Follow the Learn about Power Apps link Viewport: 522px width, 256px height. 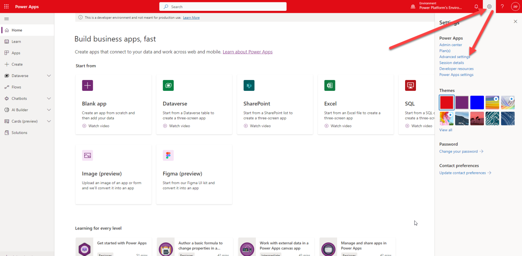248,52
